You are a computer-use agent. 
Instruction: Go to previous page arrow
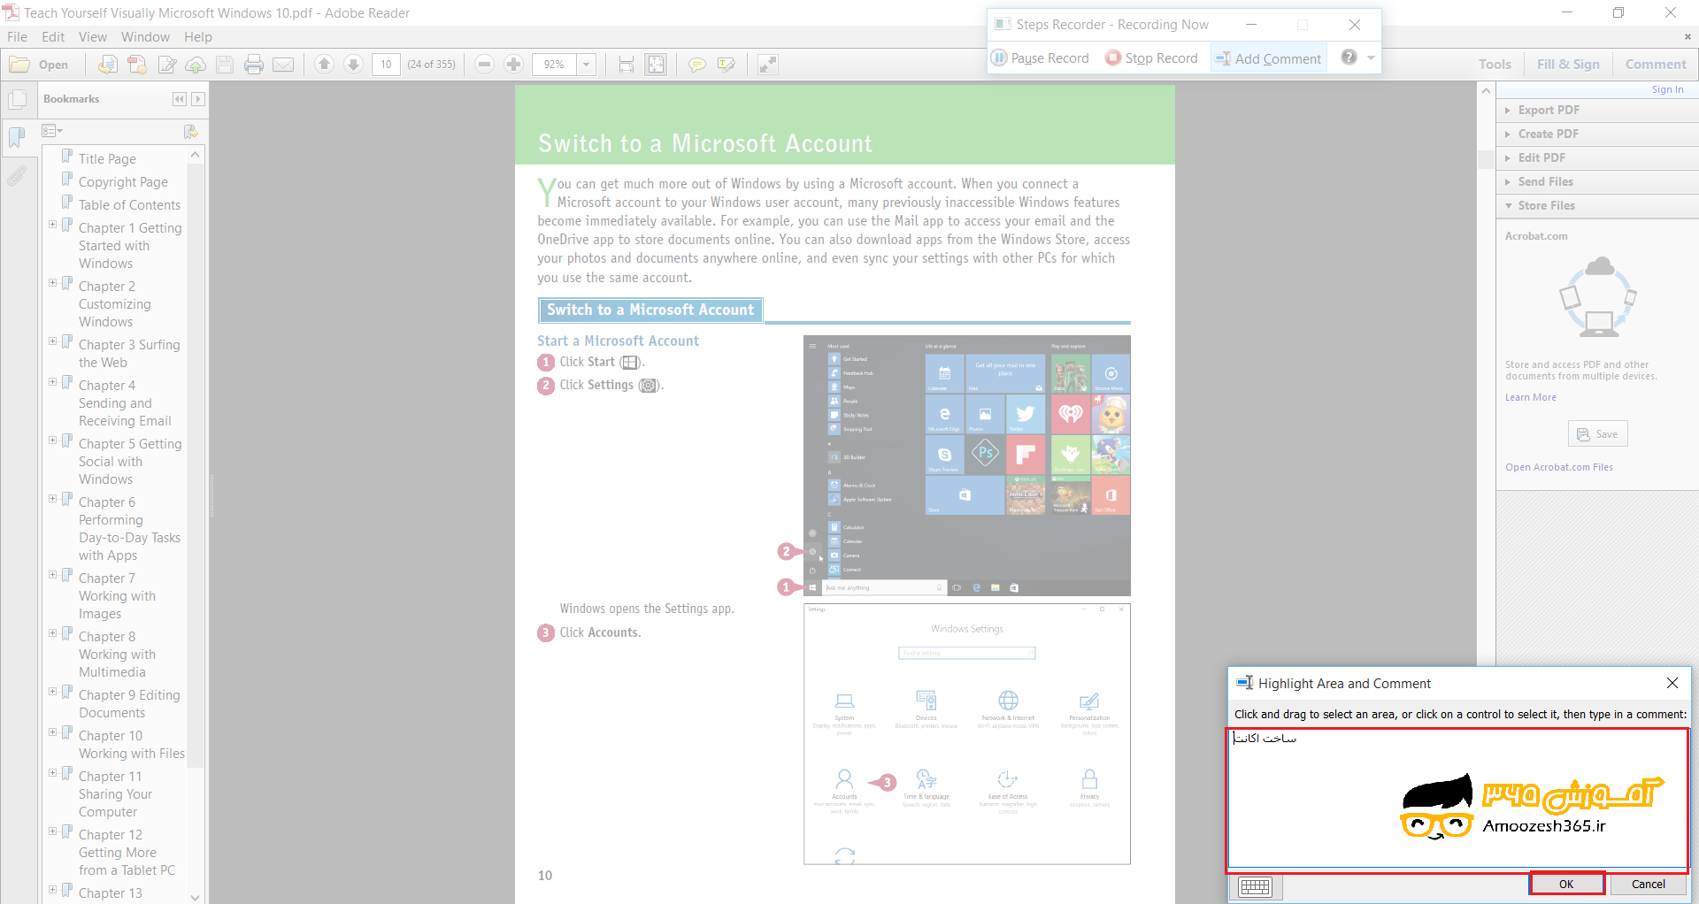click(325, 65)
